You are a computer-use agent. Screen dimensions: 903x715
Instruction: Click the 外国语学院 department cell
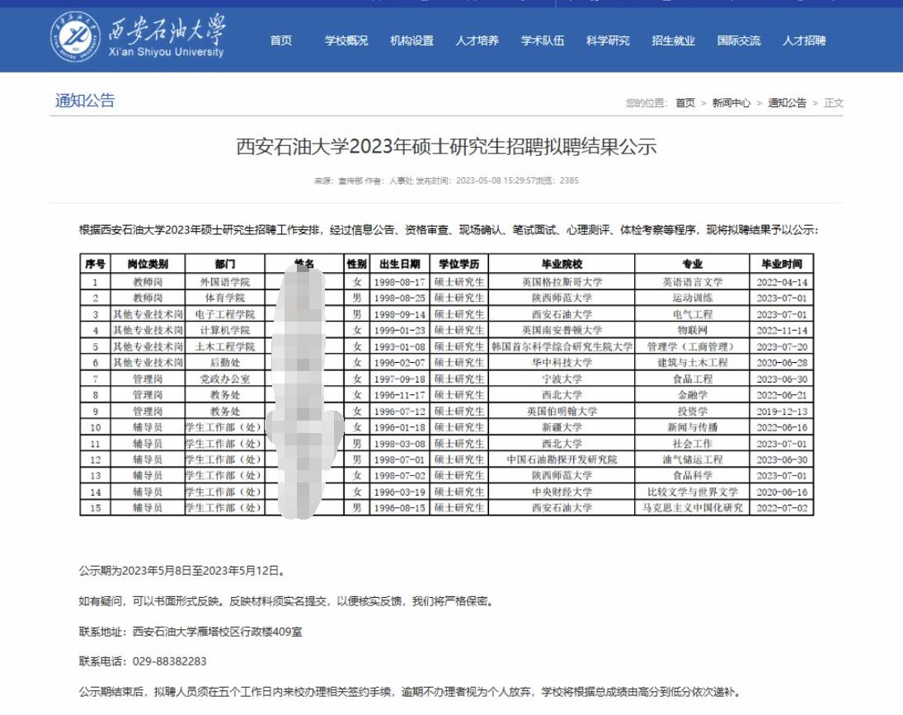224,282
